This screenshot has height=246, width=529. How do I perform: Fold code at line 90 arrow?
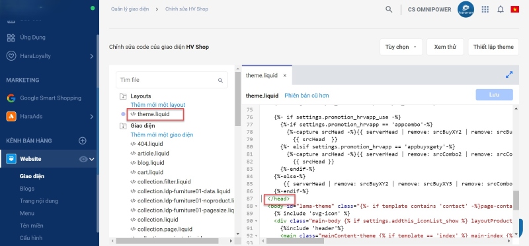point(256,221)
